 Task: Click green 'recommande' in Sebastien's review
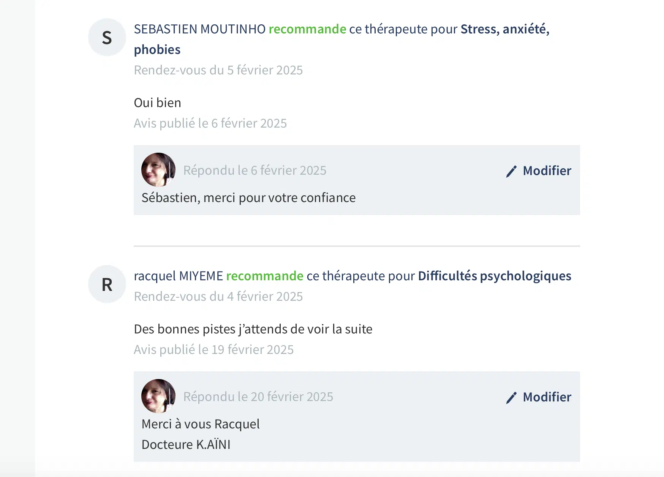307,29
